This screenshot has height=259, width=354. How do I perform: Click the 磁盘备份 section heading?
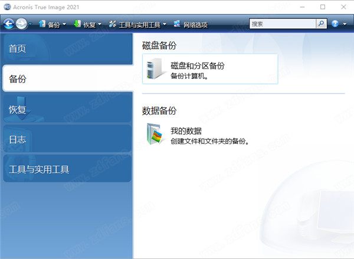point(159,45)
